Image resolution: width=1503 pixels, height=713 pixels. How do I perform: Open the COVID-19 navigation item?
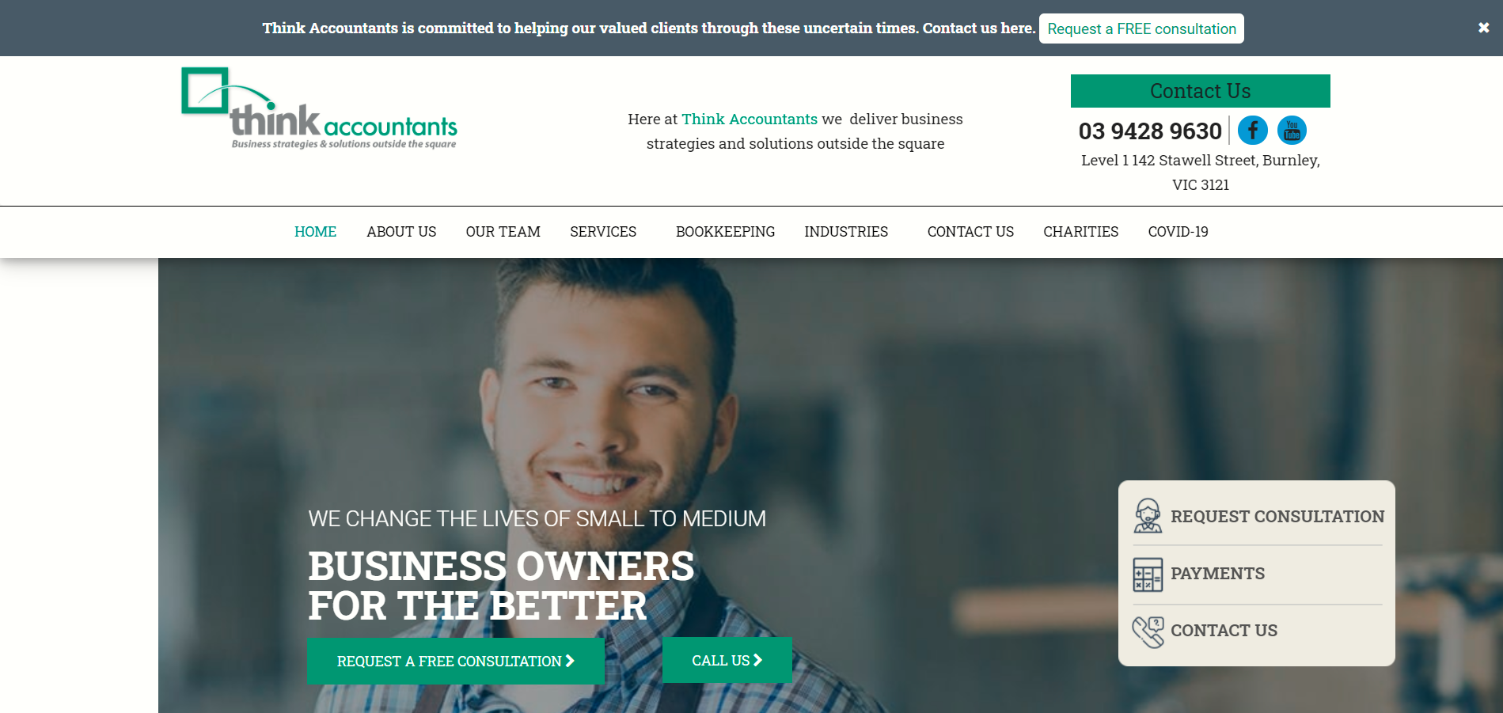(1178, 232)
